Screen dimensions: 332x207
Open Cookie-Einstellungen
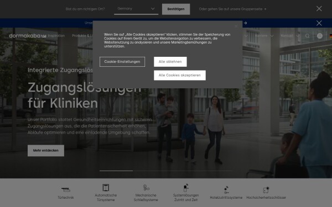pyautogui.click(x=122, y=62)
